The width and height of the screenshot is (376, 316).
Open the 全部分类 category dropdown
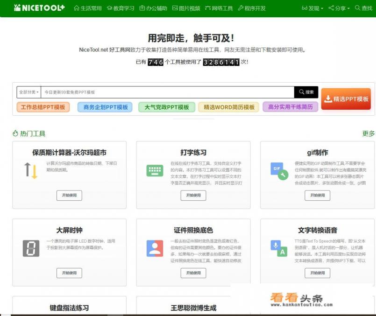coord(29,92)
